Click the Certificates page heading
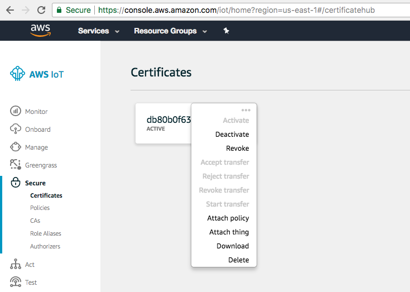 point(161,72)
